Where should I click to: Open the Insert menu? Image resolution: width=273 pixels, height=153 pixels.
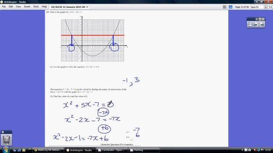27,7
